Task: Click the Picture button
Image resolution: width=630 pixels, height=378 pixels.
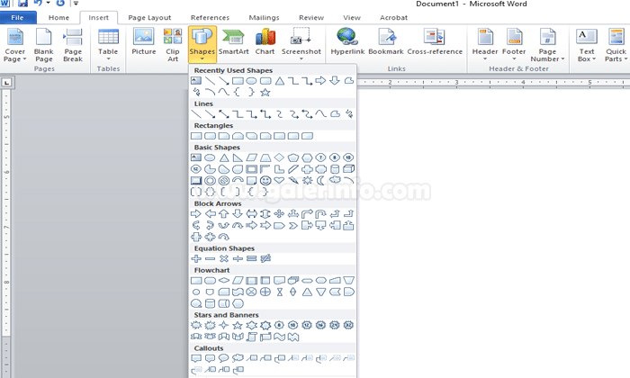Action: [x=143, y=42]
